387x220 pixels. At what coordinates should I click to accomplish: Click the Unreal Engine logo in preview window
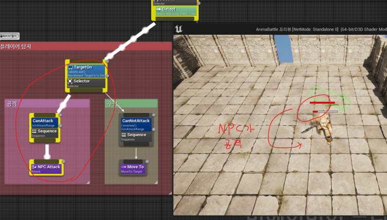tap(179, 29)
